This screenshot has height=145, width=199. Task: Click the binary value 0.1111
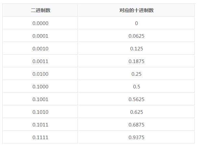click(41, 137)
